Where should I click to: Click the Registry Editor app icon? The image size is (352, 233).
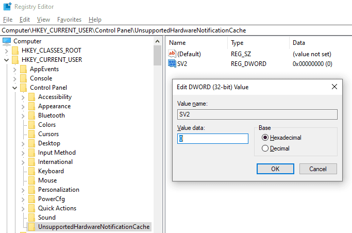pyautogui.click(x=7, y=7)
